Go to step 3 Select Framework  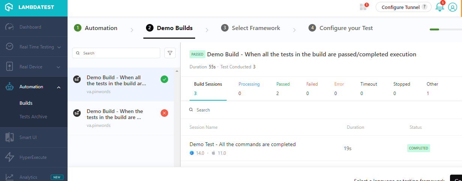tap(251, 28)
